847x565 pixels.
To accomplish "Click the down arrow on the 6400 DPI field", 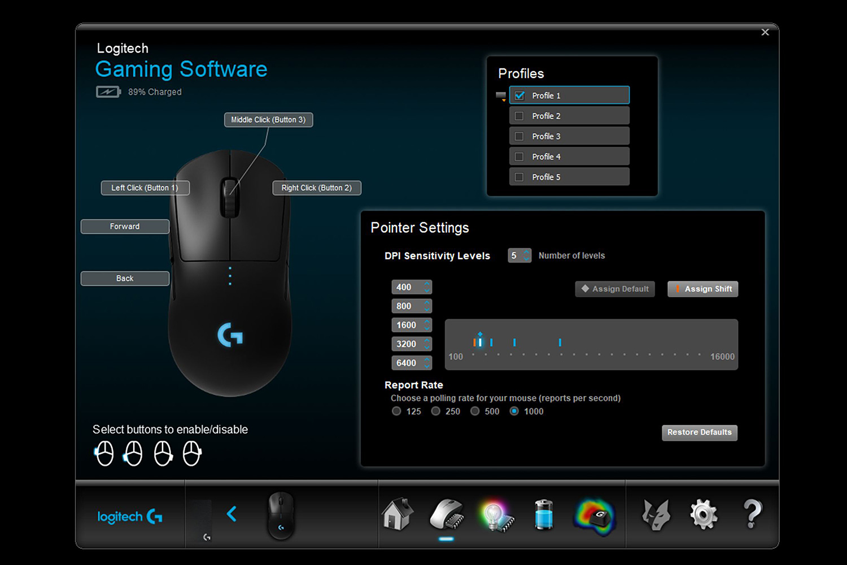I will click(x=427, y=366).
